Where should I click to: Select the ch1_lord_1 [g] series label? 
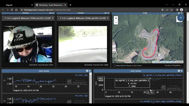tap(81, 75)
